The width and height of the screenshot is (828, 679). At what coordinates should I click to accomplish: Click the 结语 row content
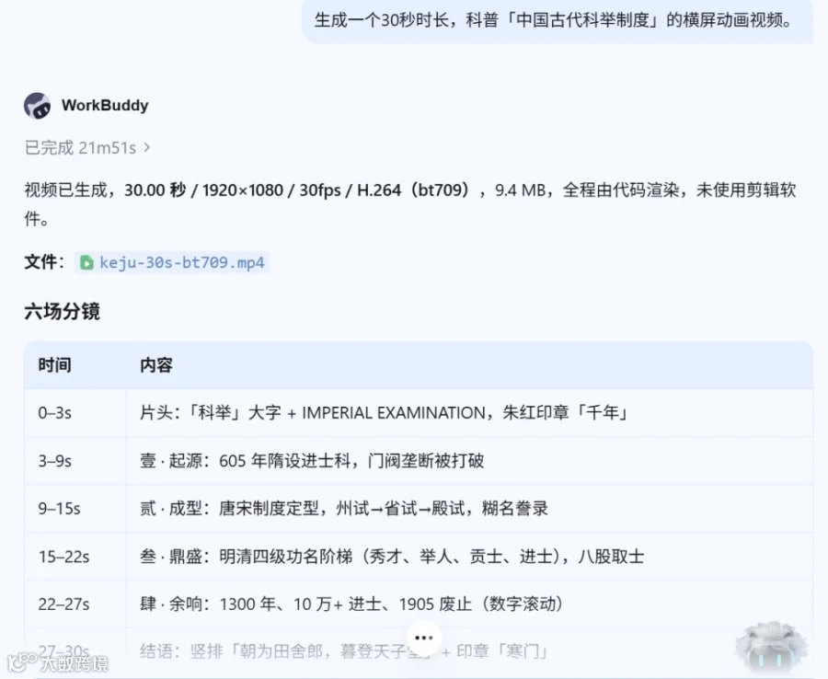coord(344,651)
